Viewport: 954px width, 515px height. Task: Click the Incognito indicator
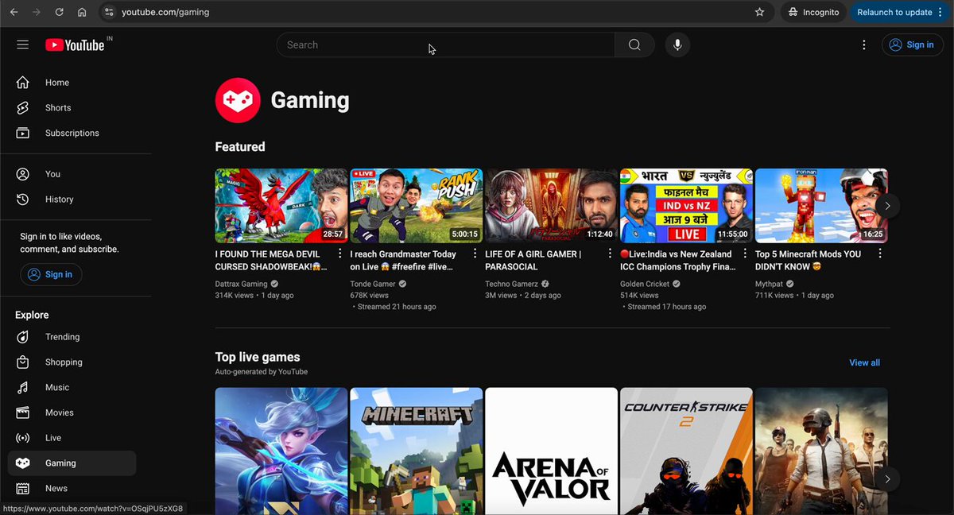coord(813,12)
